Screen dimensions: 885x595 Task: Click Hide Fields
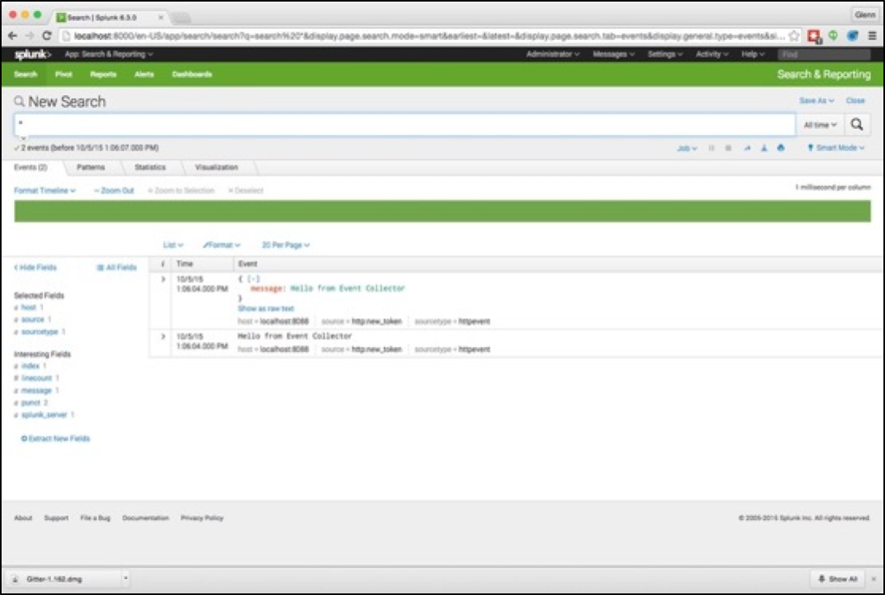coord(35,267)
